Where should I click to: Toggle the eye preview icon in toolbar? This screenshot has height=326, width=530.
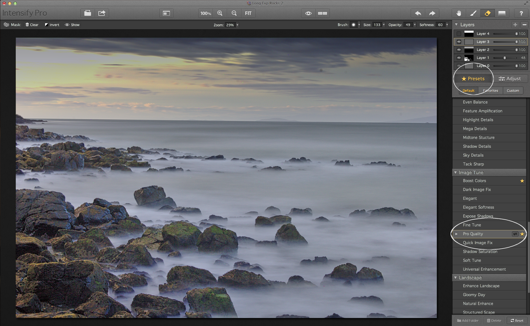pos(308,13)
